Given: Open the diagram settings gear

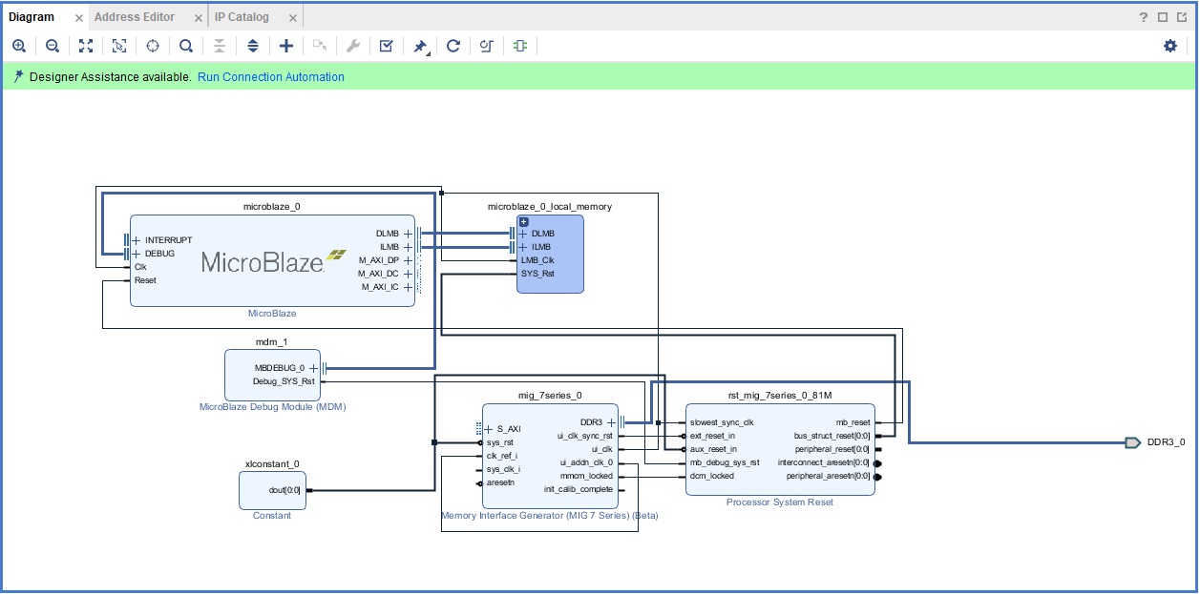Looking at the screenshot, I should point(1170,46).
